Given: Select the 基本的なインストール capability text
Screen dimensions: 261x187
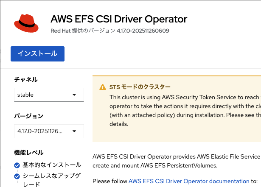Looking at the screenshot, I should pos(52,165).
